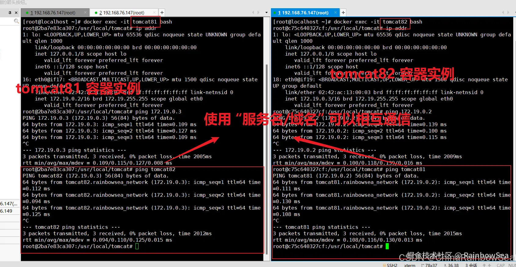Click the up arrow icon in the status bar
The width and height of the screenshot is (516, 267).
[x=484, y=265]
